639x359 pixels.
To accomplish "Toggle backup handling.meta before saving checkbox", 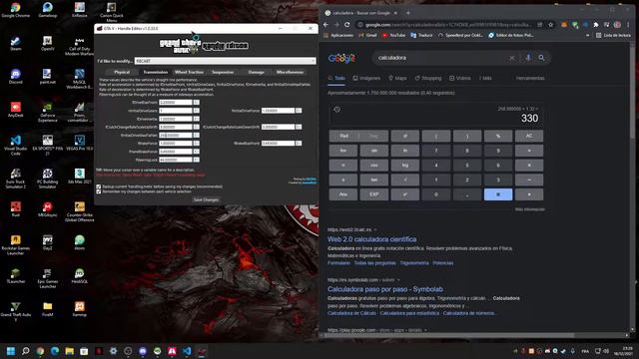I will [98, 186].
